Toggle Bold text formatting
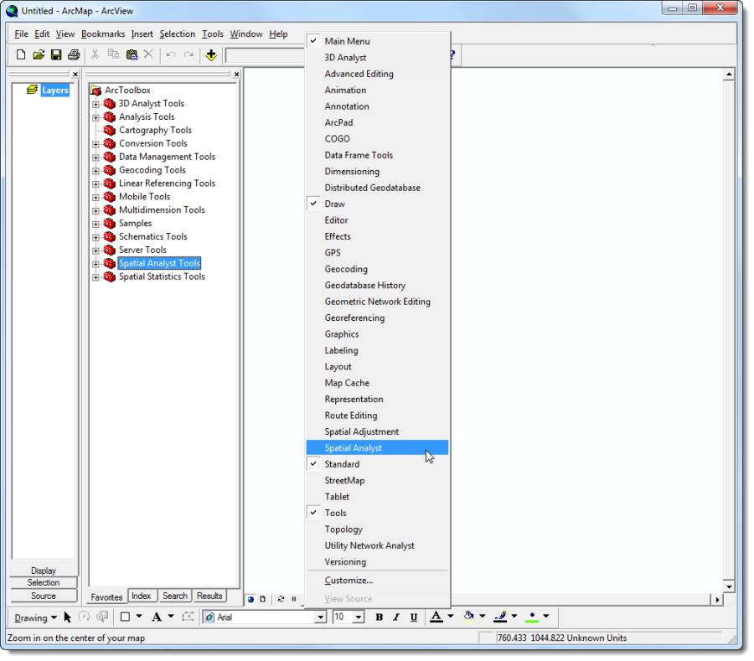The width and height of the screenshot is (754, 661). click(x=379, y=617)
